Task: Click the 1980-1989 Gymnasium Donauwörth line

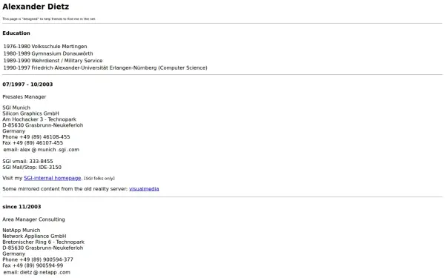Action: (x=48, y=53)
